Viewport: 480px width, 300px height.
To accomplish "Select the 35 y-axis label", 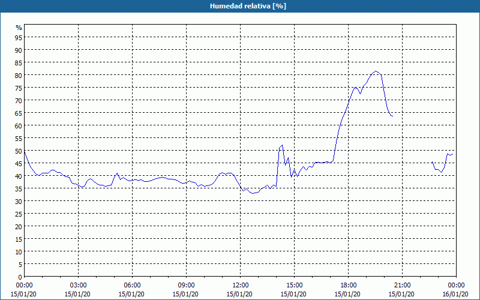I will [x=19, y=188].
